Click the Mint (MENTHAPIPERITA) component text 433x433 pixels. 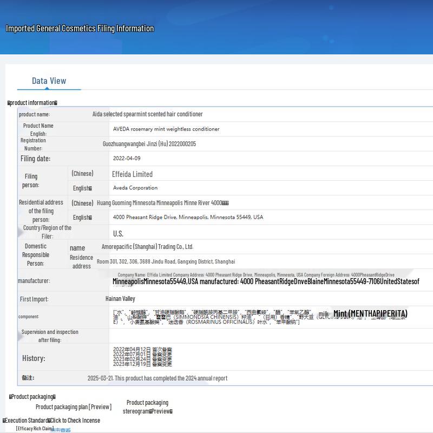point(370,314)
